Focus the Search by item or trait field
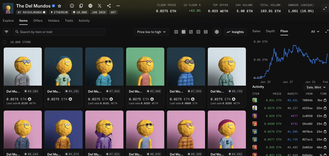 tap(59, 32)
